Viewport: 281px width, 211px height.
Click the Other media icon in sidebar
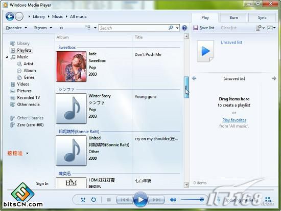[x=13, y=104]
